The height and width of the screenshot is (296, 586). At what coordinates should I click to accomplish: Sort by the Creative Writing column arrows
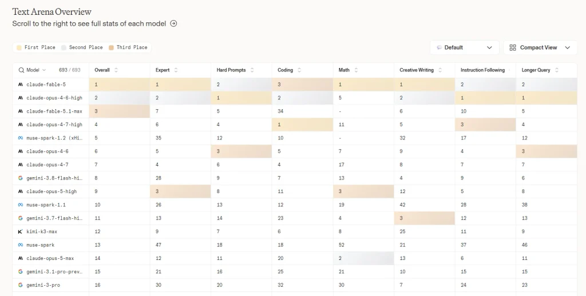pyautogui.click(x=440, y=70)
